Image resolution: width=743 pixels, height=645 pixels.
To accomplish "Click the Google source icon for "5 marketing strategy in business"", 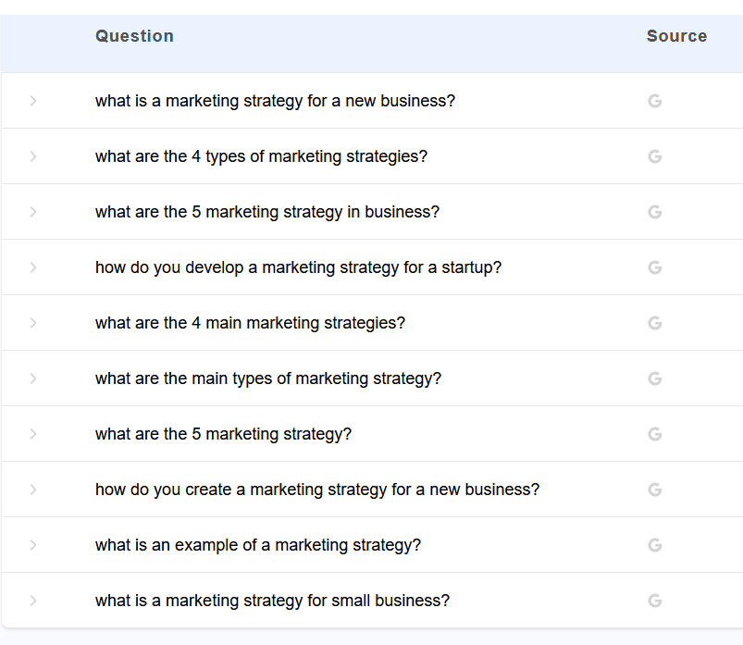I will pos(655,212).
